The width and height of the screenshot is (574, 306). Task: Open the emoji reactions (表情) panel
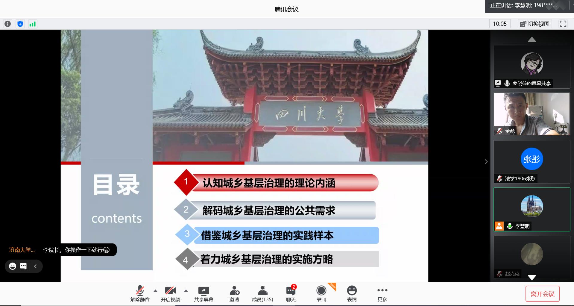click(x=352, y=293)
